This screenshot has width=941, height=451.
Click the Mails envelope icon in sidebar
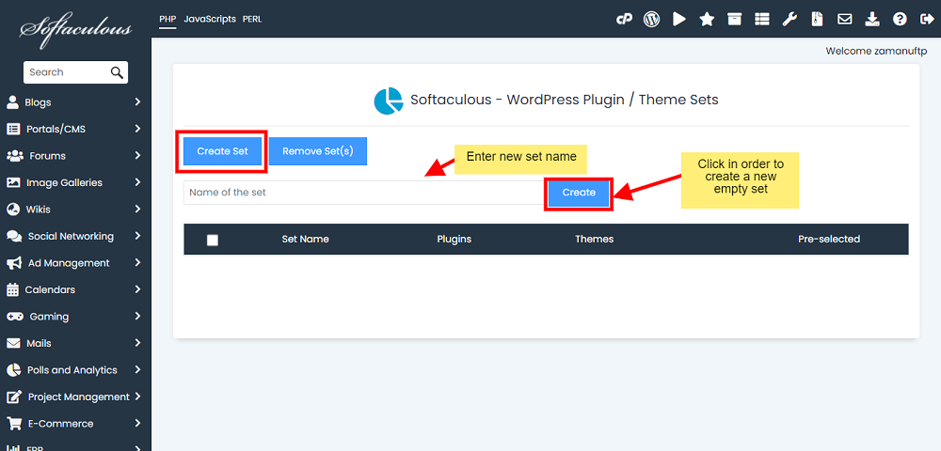point(13,343)
